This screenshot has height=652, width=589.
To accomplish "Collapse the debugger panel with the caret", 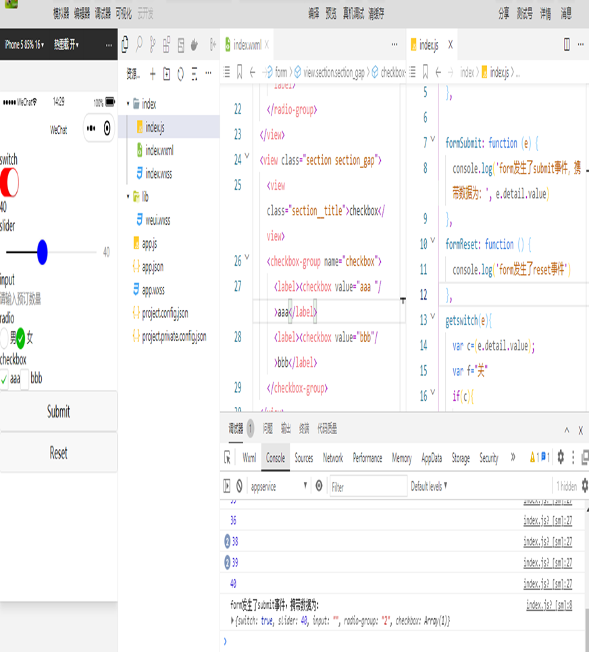I will point(567,431).
